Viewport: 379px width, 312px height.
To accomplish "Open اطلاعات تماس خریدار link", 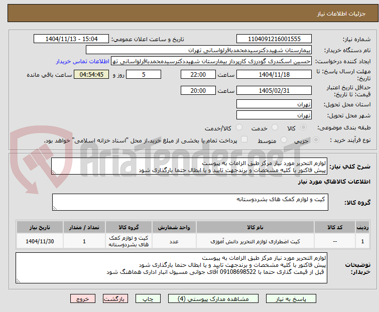I will pos(83,61).
